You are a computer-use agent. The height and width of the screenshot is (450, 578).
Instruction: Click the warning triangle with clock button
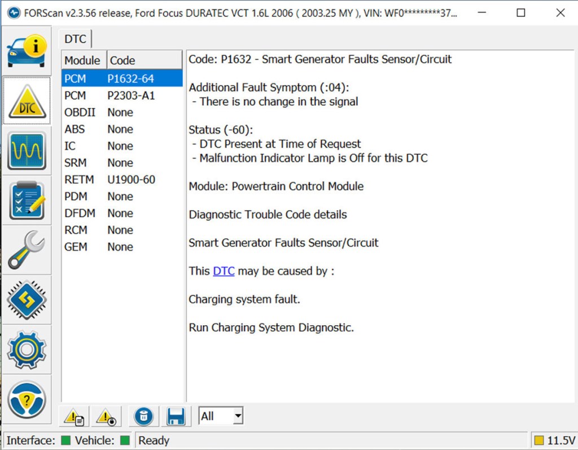pyautogui.click(x=106, y=417)
